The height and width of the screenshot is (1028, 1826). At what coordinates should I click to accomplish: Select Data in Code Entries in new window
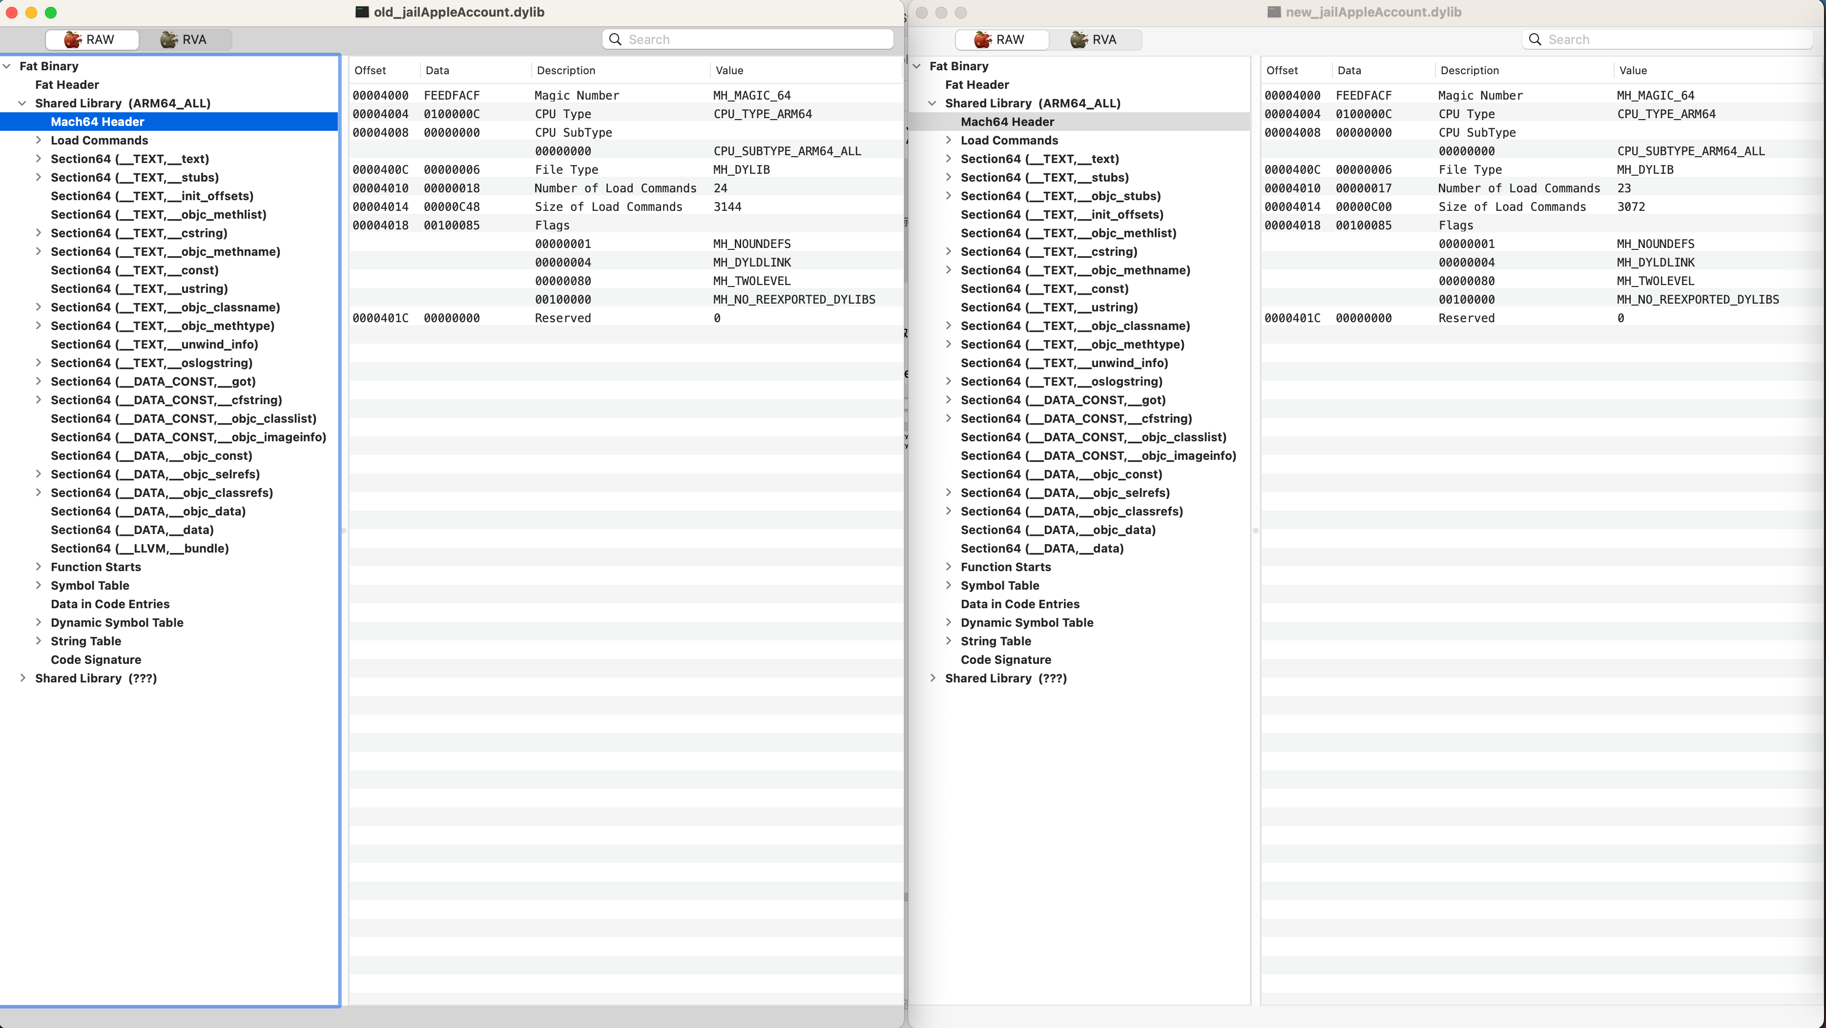[1020, 604]
